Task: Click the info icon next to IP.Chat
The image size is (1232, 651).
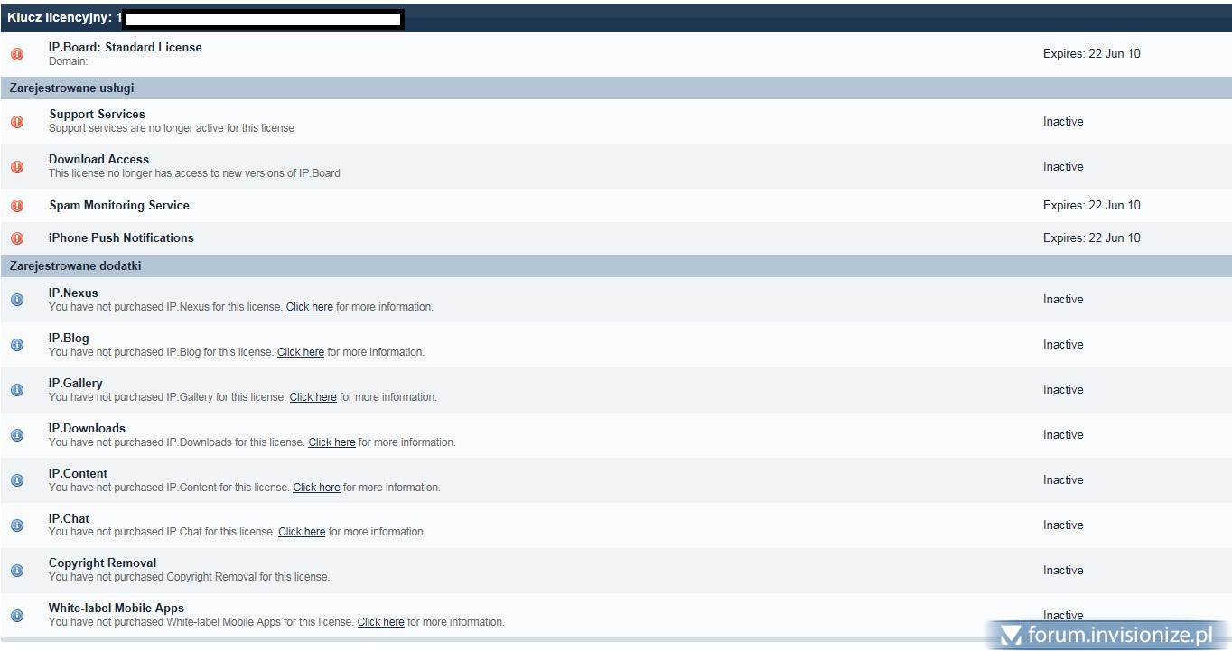Action: 17,525
